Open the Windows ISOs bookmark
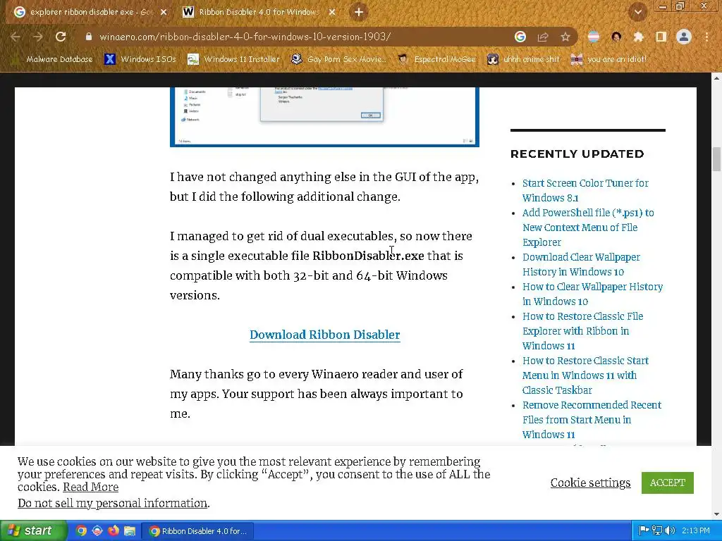The height and width of the screenshot is (541, 722). [x=140, y=59]
